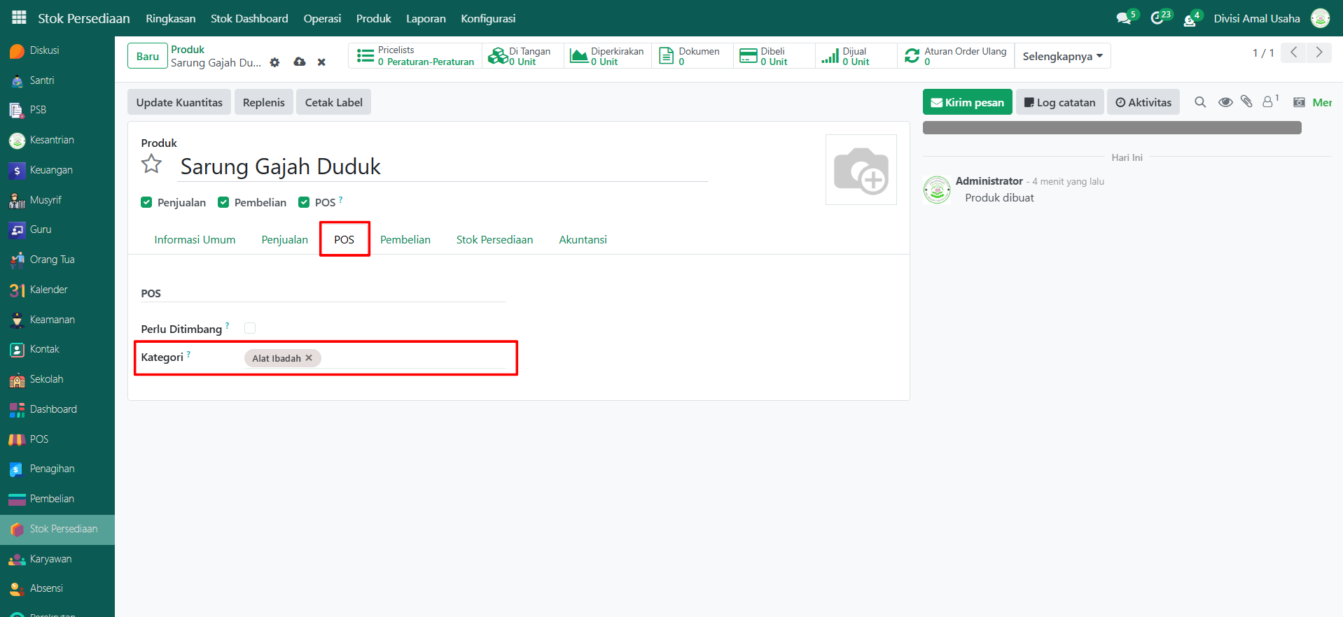Click the product image upload placeholder
Viewport: 1343px width, 617px height.
point(861,170)
